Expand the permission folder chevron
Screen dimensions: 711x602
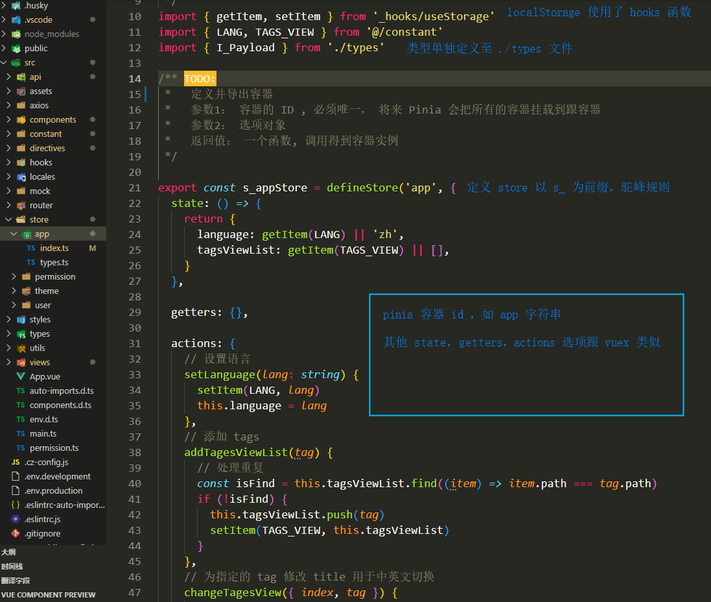[x=14, y=276]
